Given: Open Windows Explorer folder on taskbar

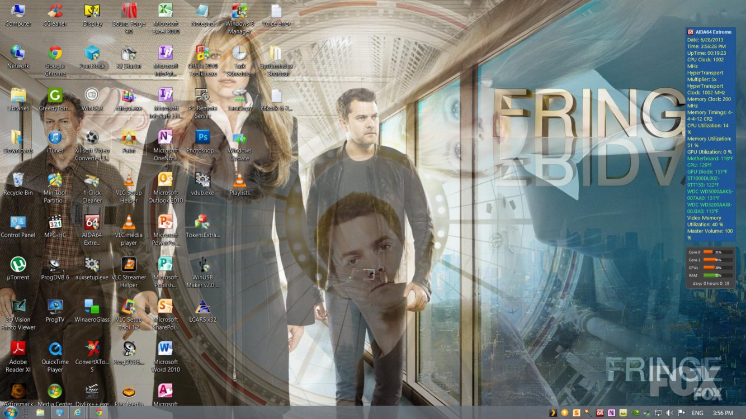Looking at the screenshot, I should pos(40,412).
